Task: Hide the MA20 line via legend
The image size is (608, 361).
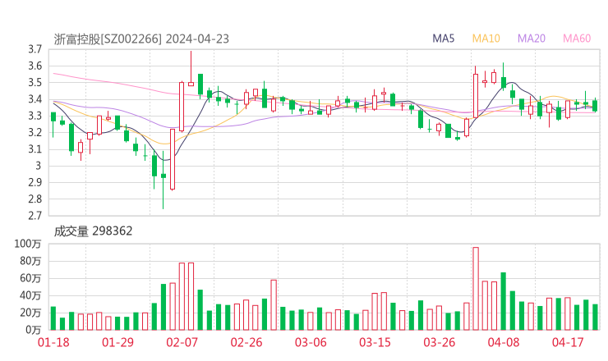Action: pyautogui.click(x=532, y=39)
